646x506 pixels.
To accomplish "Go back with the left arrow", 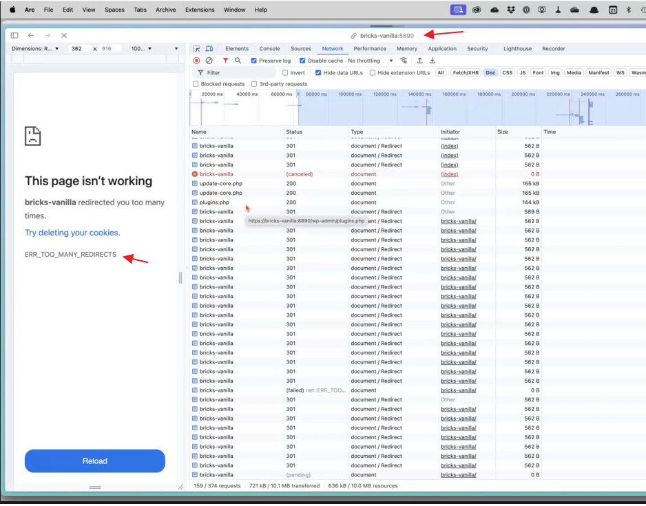I will tap(31, 35).
